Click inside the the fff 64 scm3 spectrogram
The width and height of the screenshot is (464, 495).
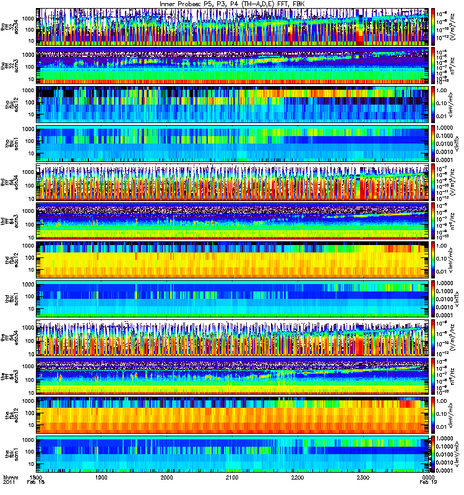coord(233,376)
